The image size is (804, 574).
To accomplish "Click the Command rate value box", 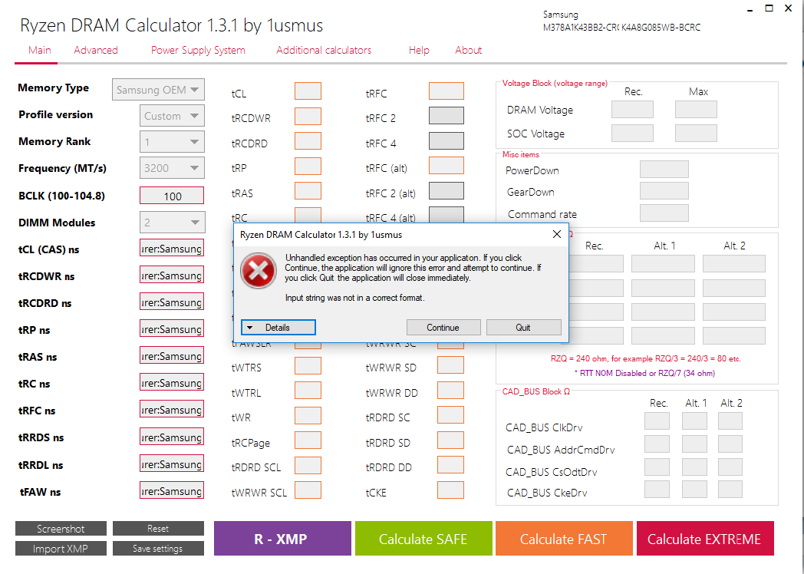I will pyautogui.click(x=664, y=213).
